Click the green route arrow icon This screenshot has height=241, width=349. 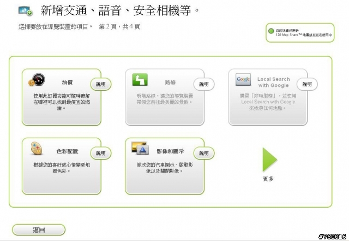tap(140, 80)
